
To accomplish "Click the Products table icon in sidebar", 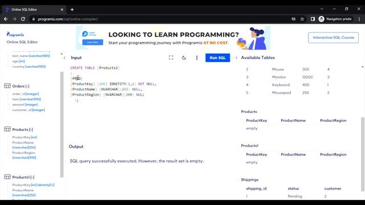I will (7, 129).
